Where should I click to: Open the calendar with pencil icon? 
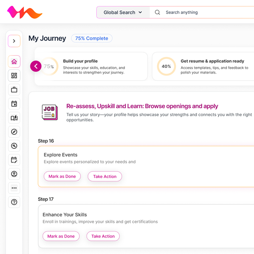14,160
